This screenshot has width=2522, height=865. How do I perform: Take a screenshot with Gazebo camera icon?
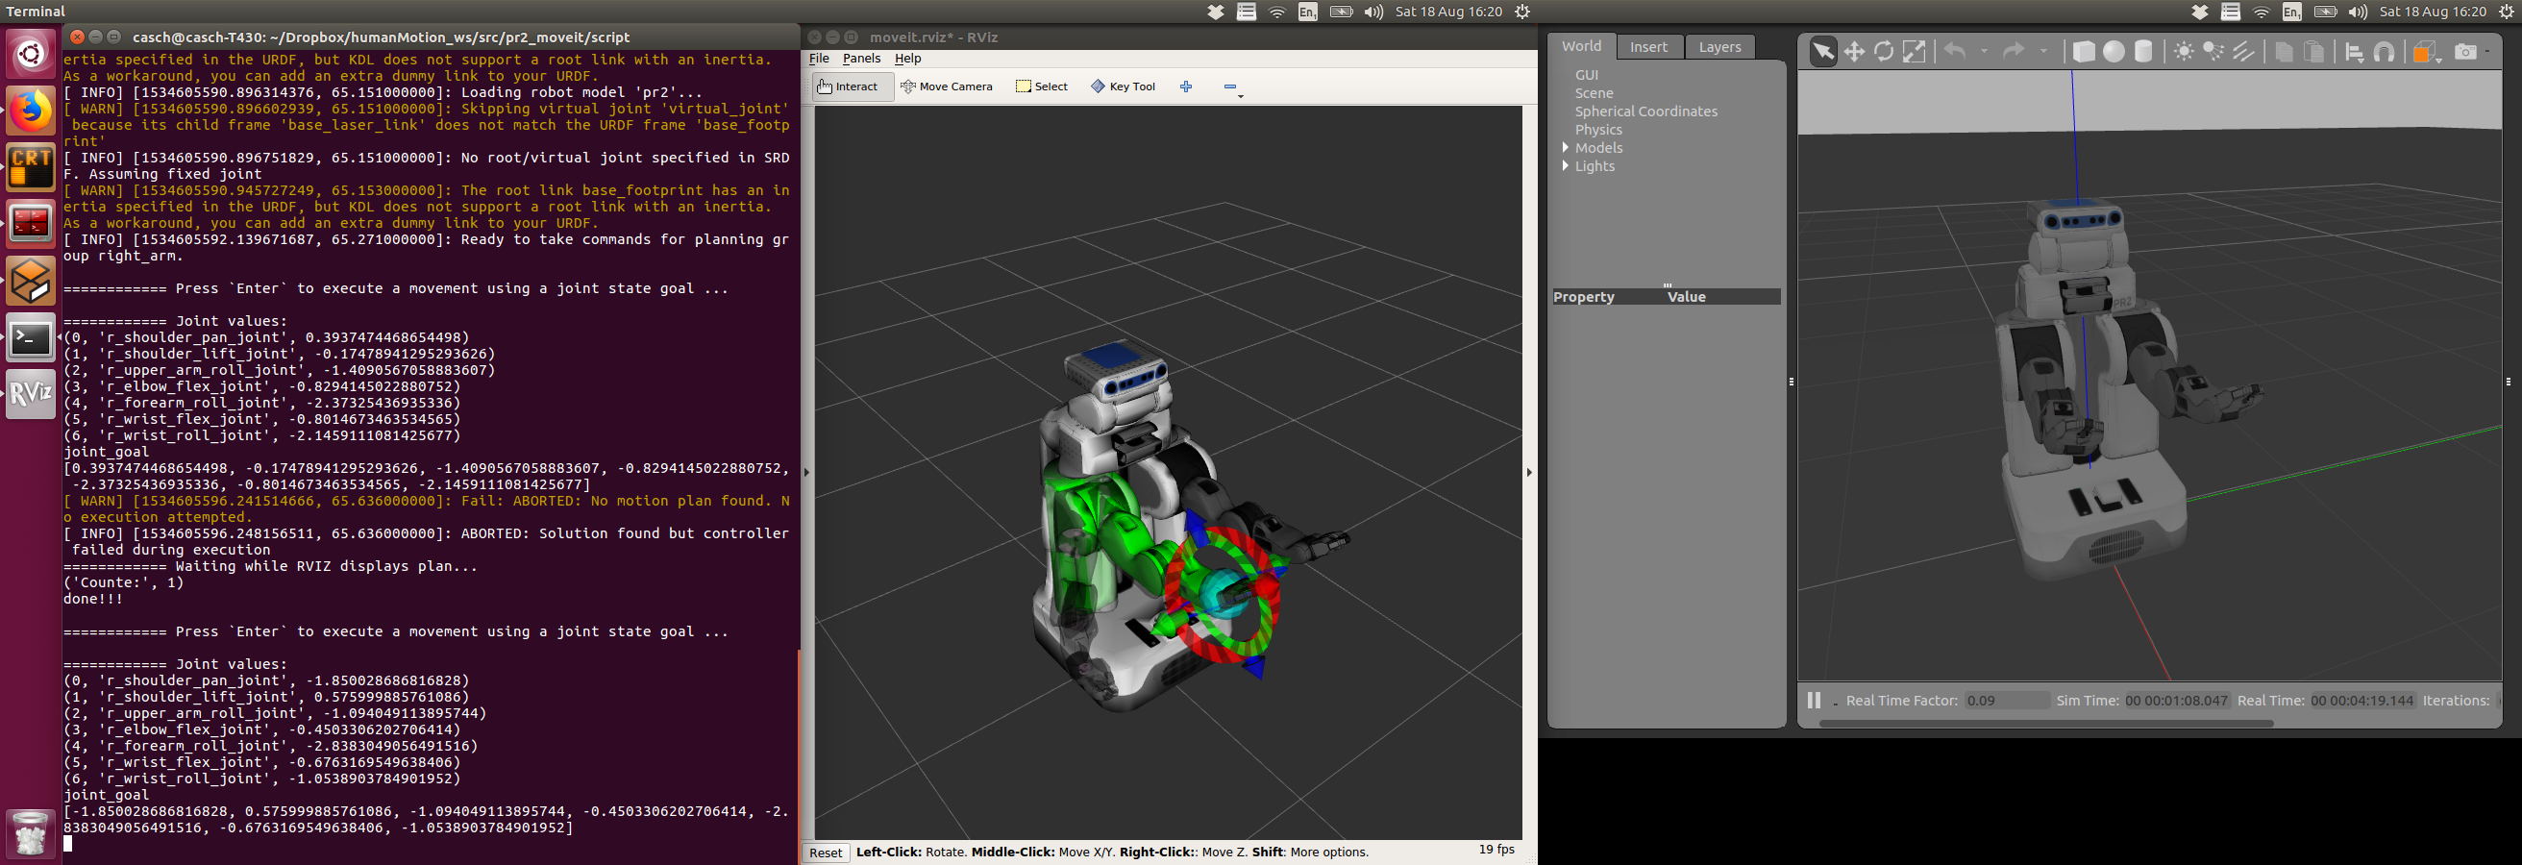2466,52
